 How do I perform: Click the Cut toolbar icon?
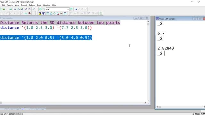[15, 9]
